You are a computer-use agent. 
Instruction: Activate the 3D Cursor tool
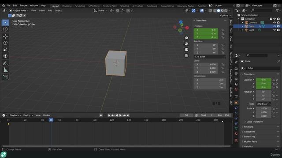point(5,29)
